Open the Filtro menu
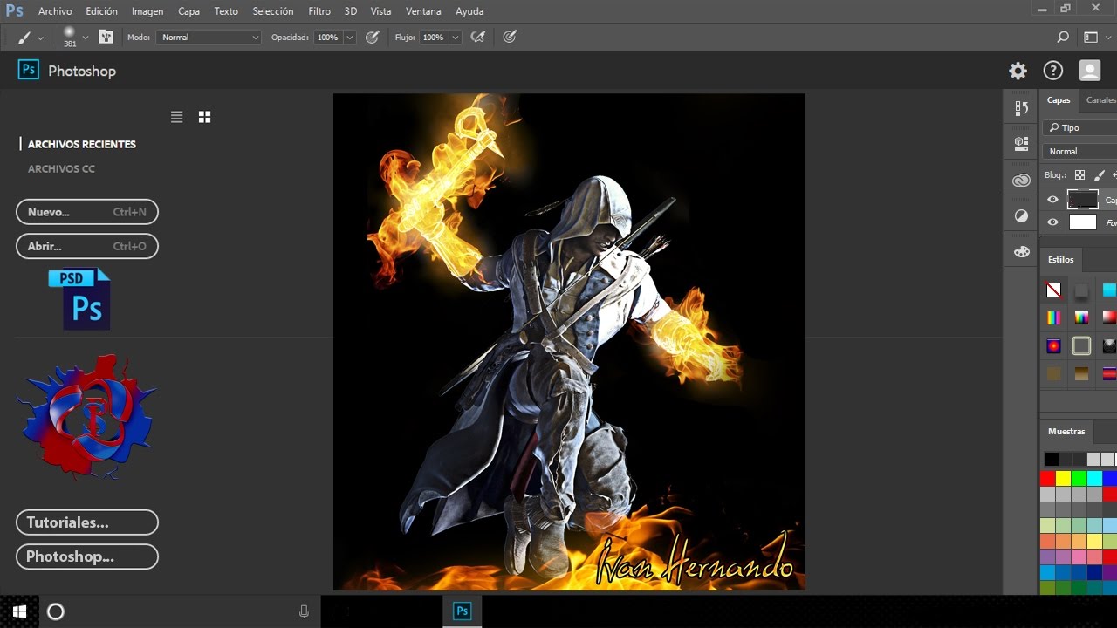 319,11
